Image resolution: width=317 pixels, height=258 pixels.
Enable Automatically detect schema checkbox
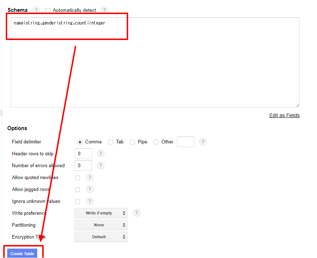point(48,10)
